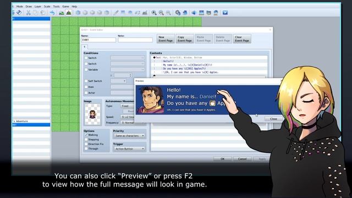Select the Ellipse drawing tool
Image resolution: width=352 pixels, height=198 pixels.
click(130, 13)
